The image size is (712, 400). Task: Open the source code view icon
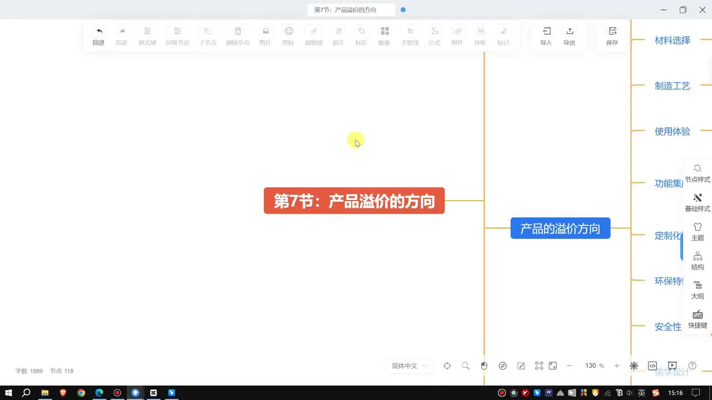click(653, 366)
